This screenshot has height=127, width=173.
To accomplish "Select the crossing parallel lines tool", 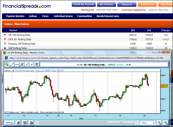I will pyautogui.click(x=32, y=64).
